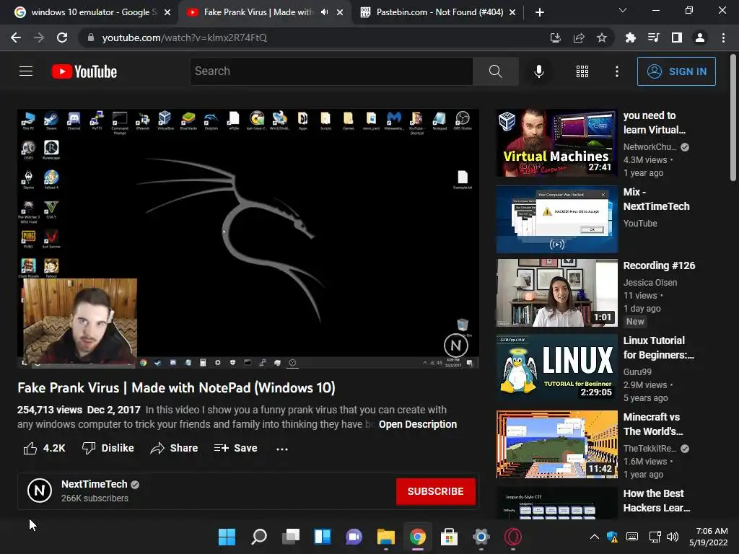Open Microsoft Store from taskbar
The width and height of the screenshot is (739, 554).
tap(449, 537)
